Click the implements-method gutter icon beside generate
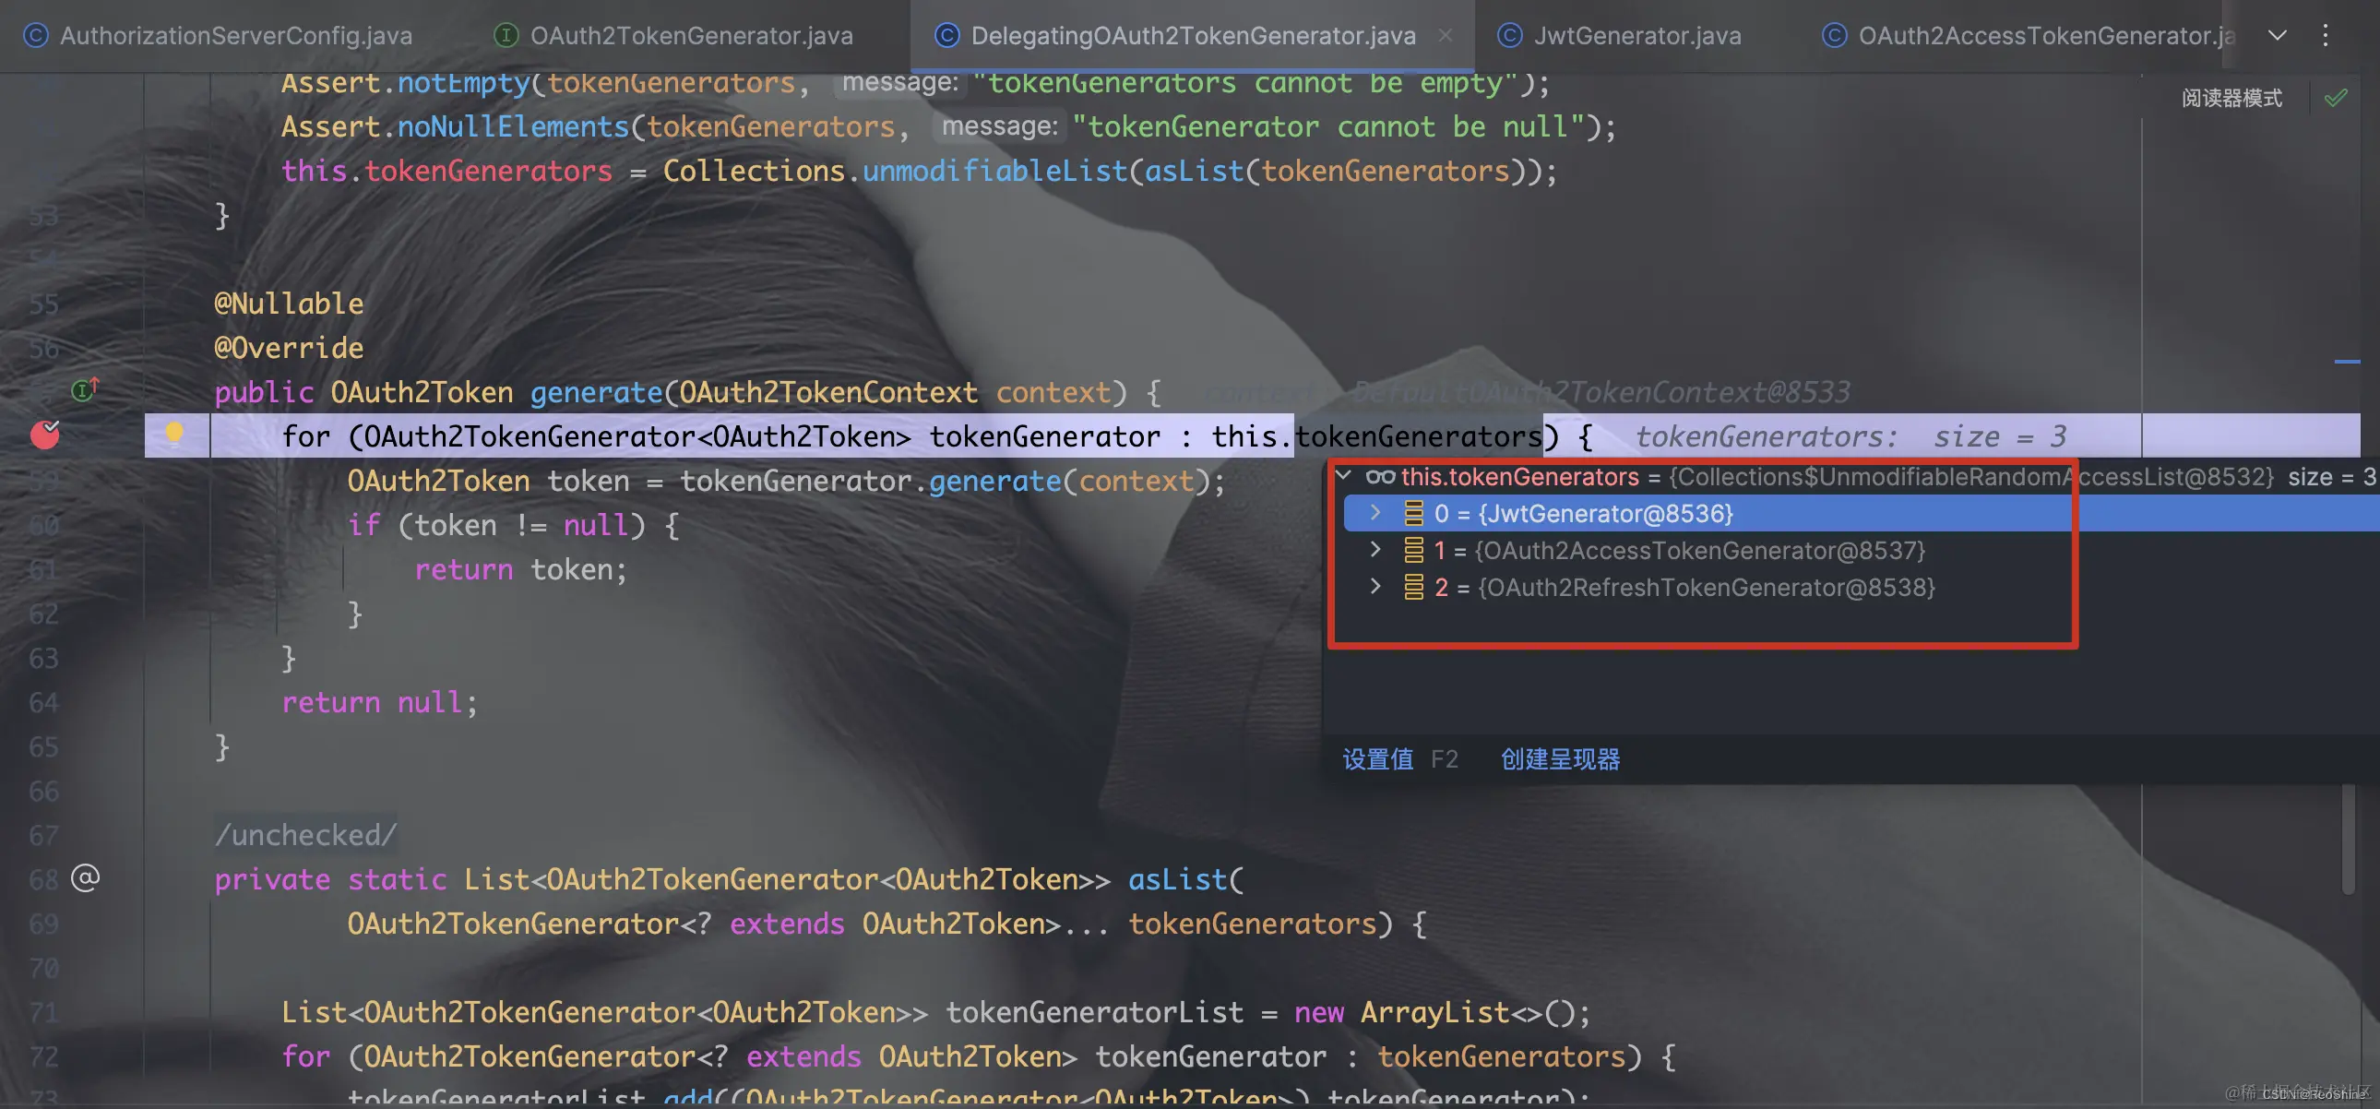 point(84,390)
